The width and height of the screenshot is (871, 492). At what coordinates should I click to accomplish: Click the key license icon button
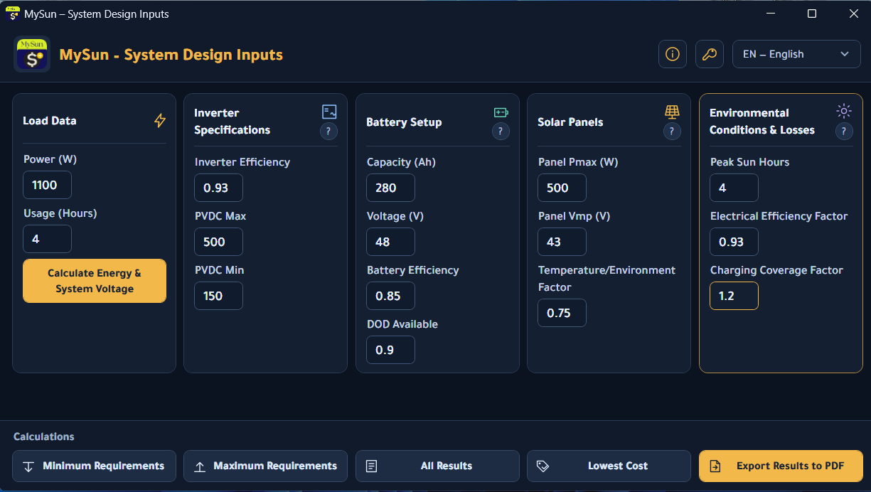(710, 54)
